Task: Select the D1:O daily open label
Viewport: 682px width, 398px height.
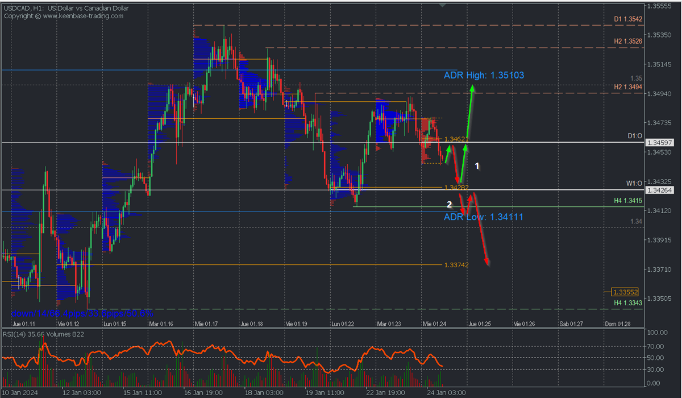Action: coord(634,136)
